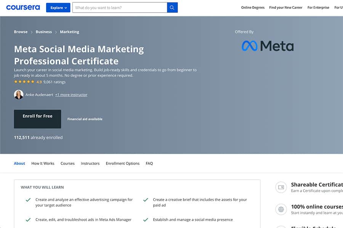Click 'Create, edit, and troubleshoot ads in Meta Ads Manager' text
This screenshot has width=343, height=228.
83,220
